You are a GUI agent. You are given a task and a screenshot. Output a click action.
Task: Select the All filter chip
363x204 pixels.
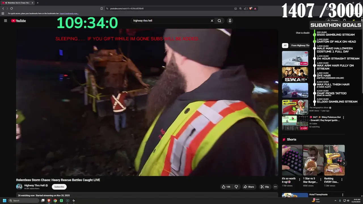(x=285, y=45)
